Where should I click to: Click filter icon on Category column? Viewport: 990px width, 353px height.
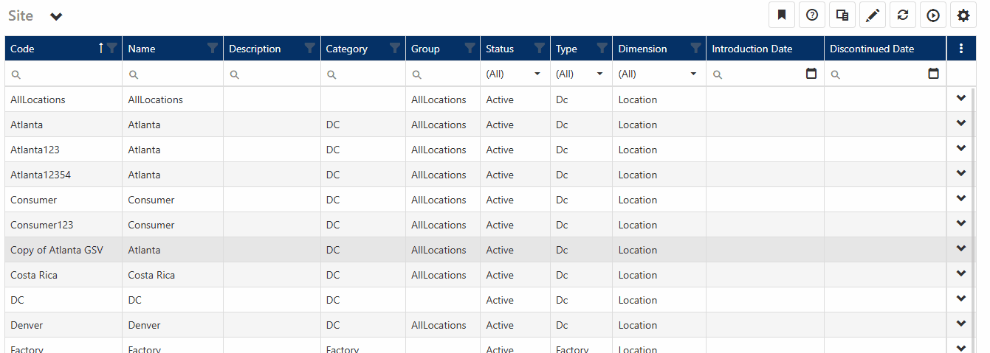pos(395,49)
